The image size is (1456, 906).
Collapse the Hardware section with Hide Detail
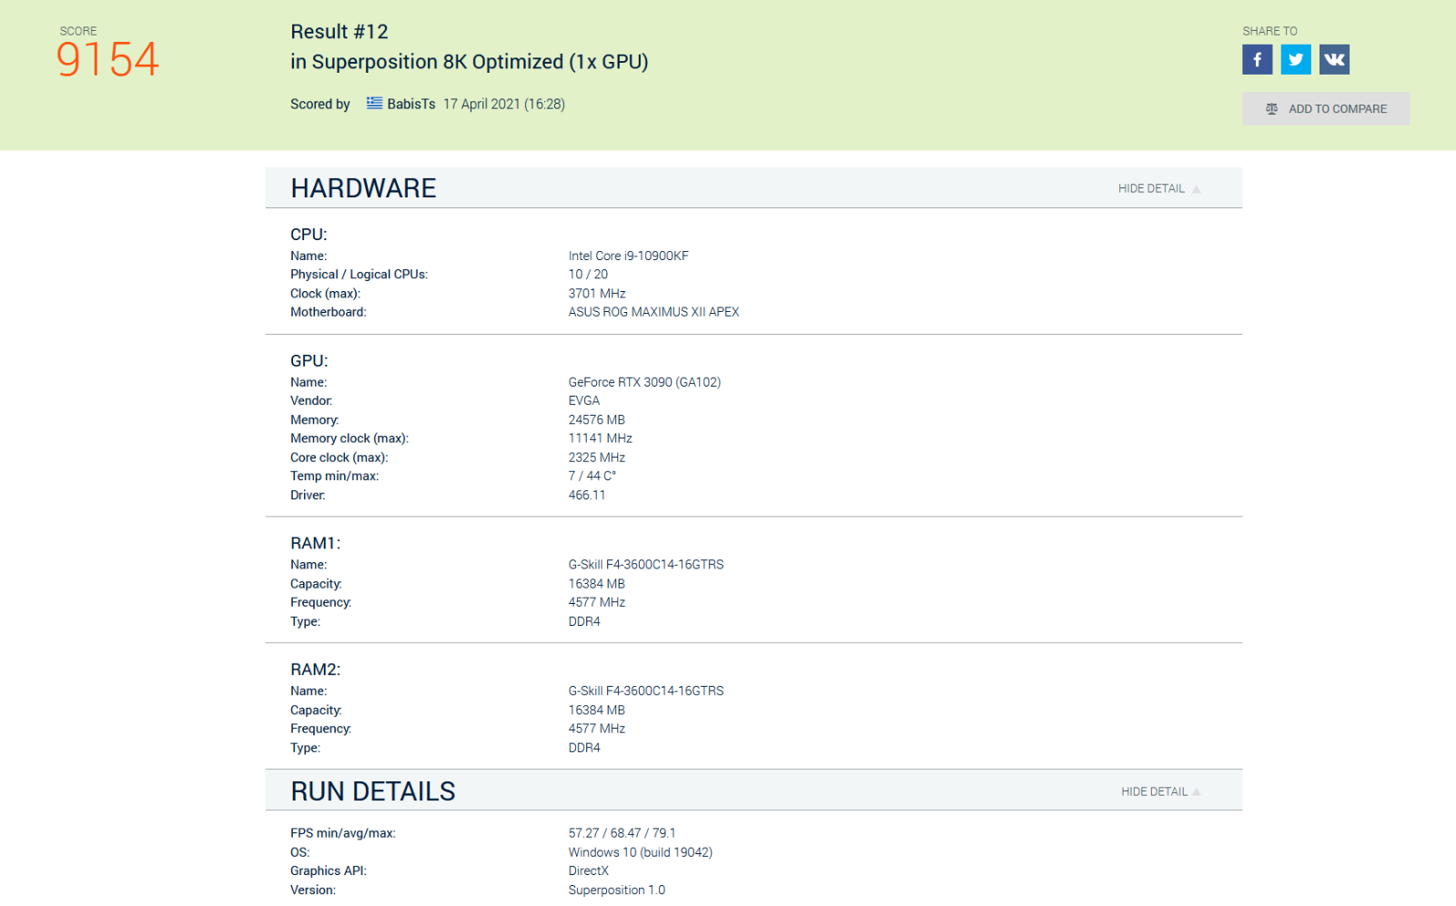[x=1159, y=188]
